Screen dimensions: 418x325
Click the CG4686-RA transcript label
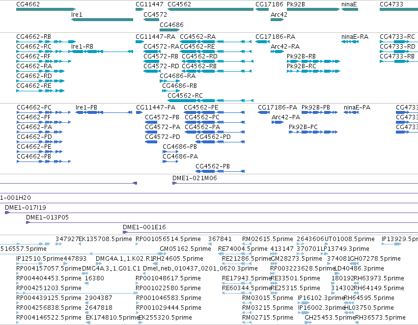coord(177,76)
